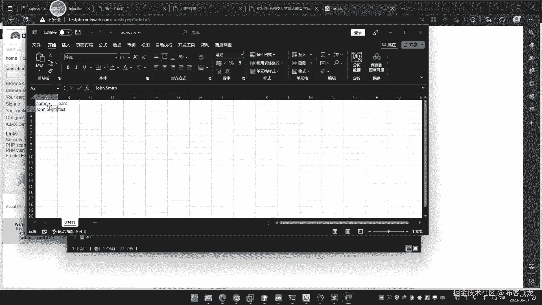Click the Italic formatting icon

pyautogui.click(x=76, y=67)
